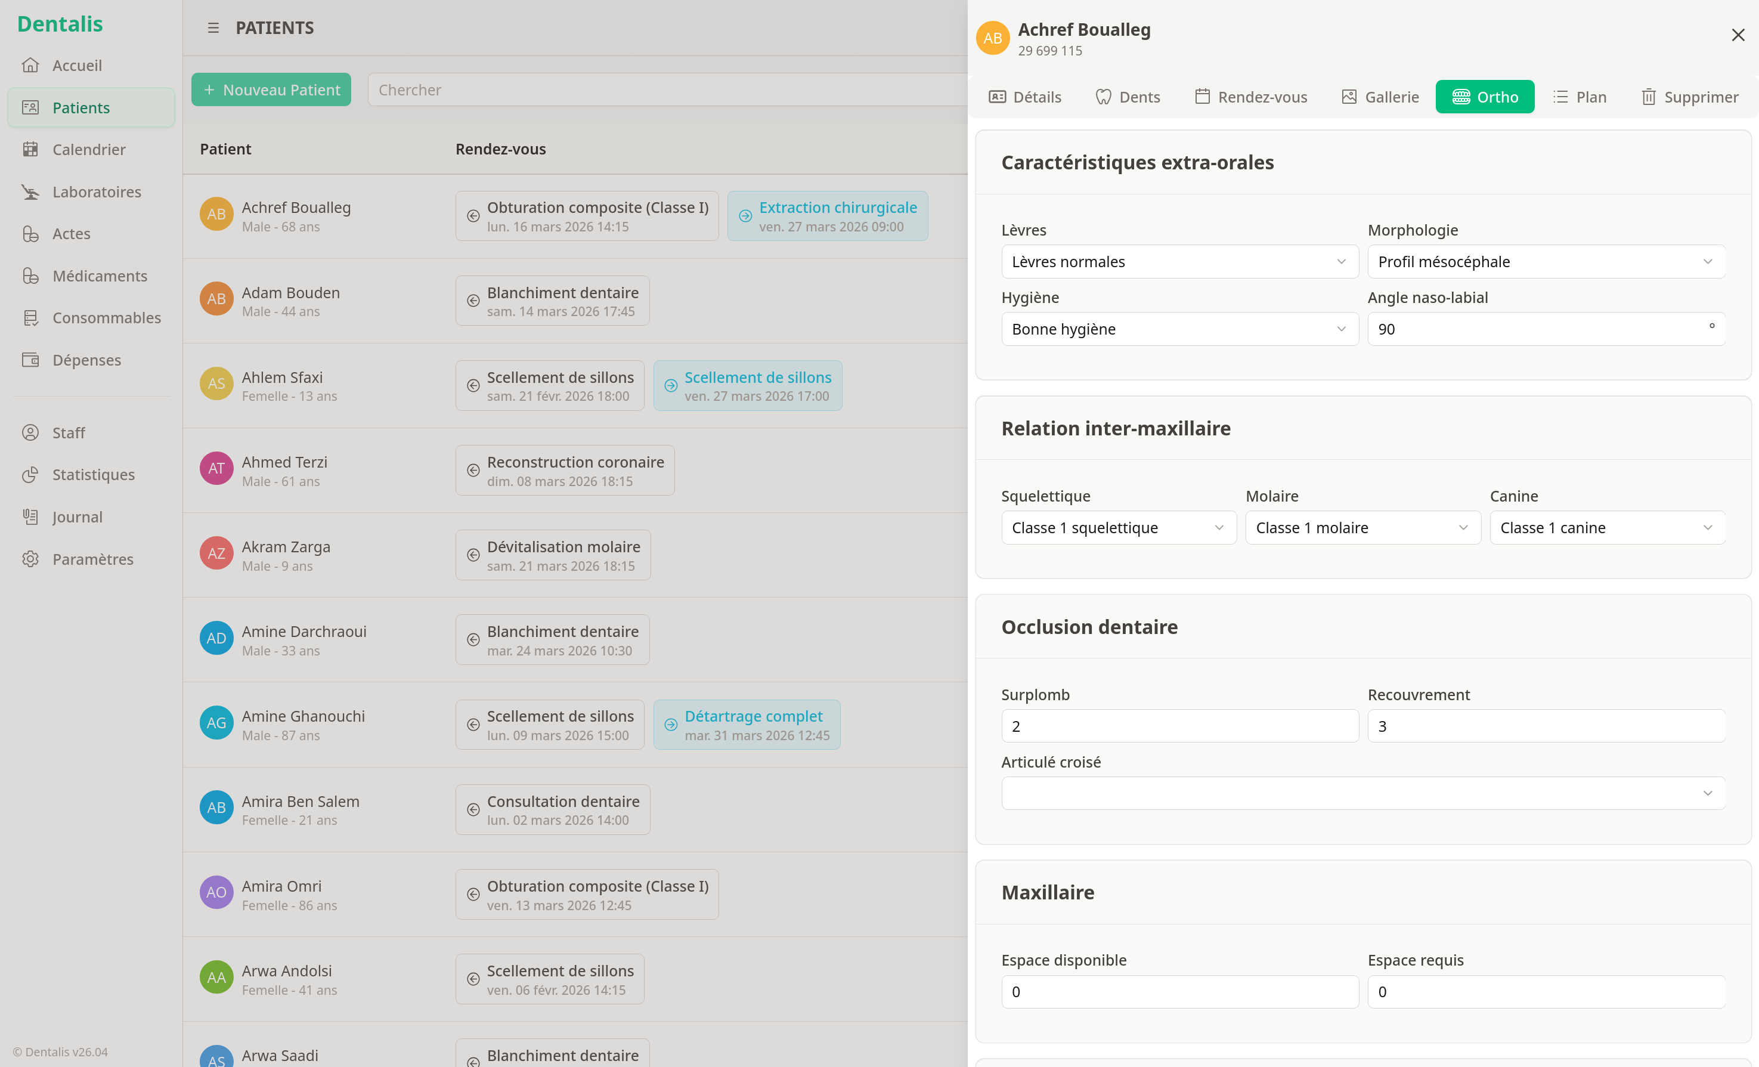Open the Morphologie dropdown
This screenshot has height=1067, width=1759.
pyautogui.click(x=1546, y=261)
